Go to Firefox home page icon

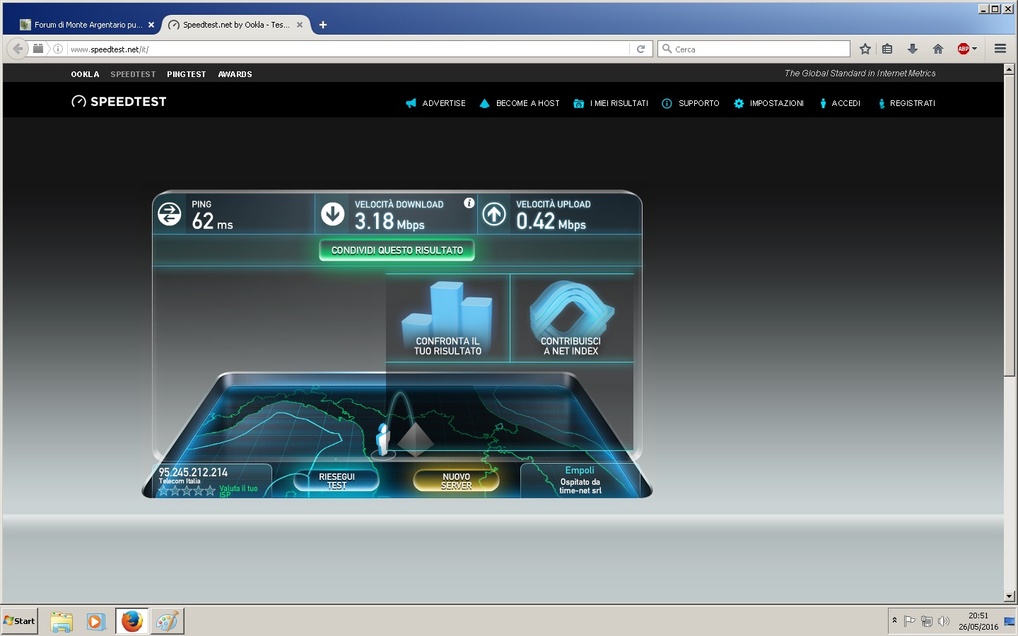tap(938, 49)
